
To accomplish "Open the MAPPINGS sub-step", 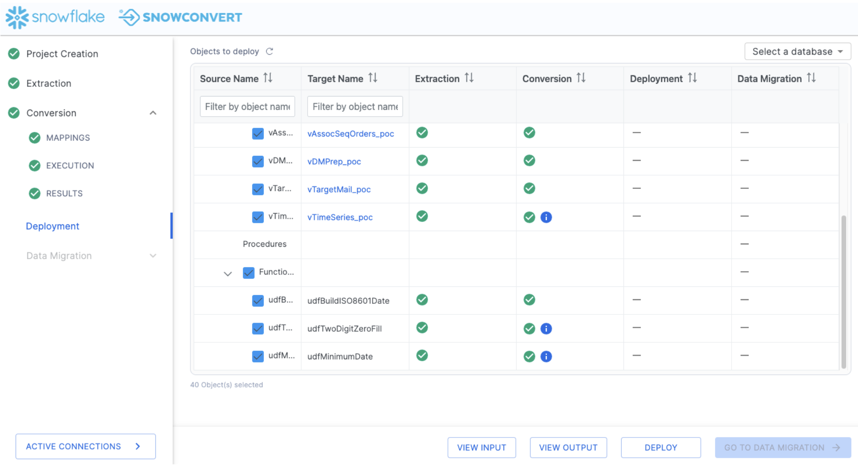I will 68,138.
